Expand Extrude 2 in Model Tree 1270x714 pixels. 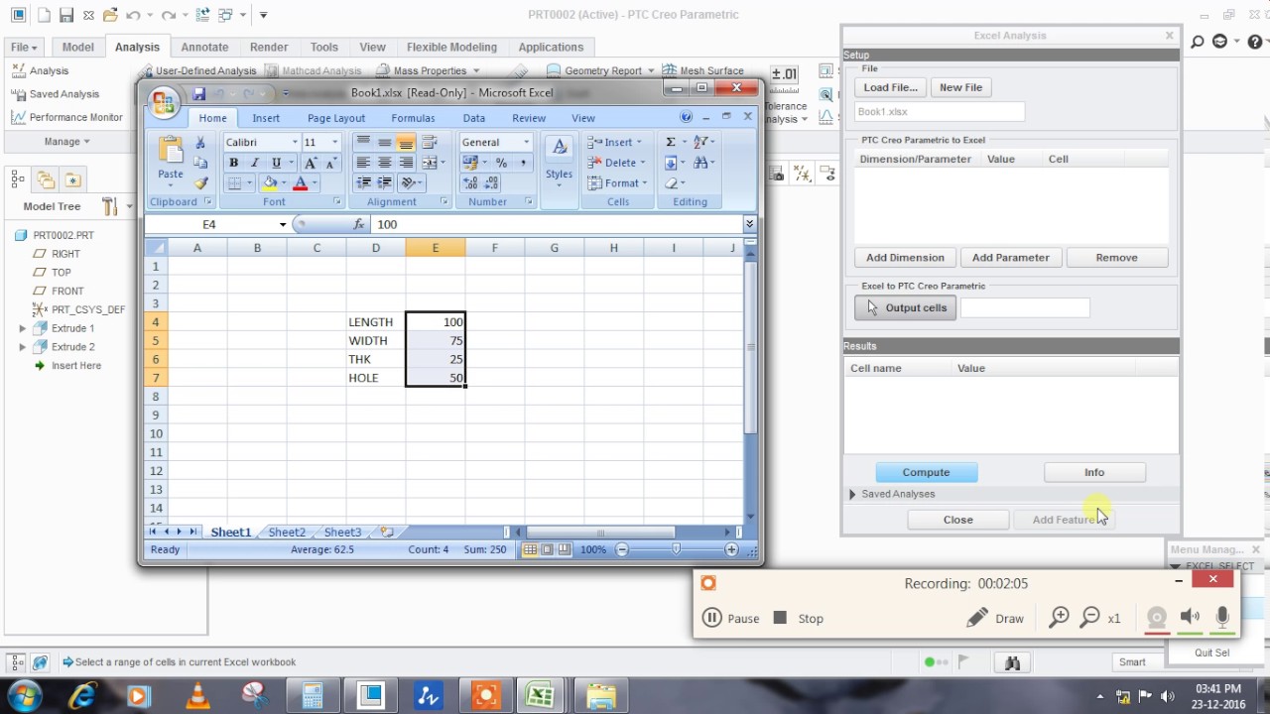tap(23, 347)
